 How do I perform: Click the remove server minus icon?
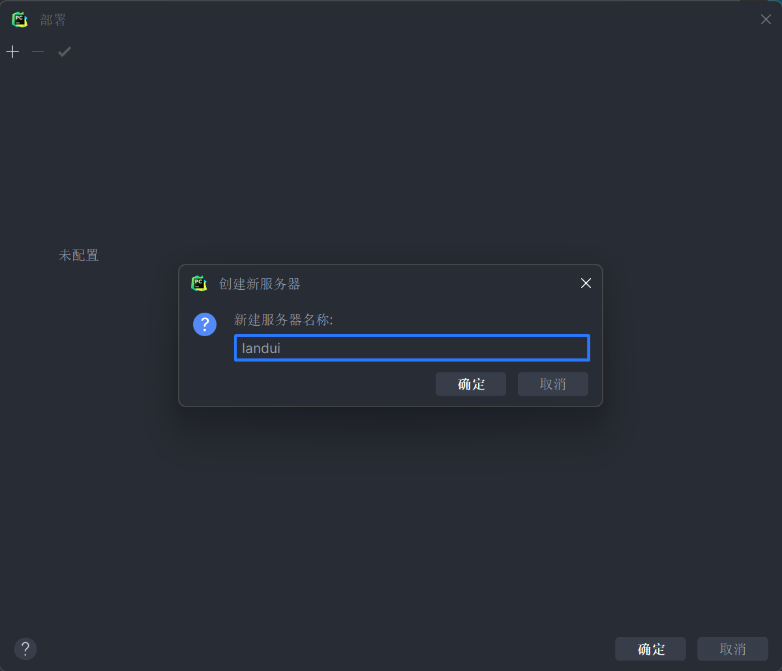38,52
